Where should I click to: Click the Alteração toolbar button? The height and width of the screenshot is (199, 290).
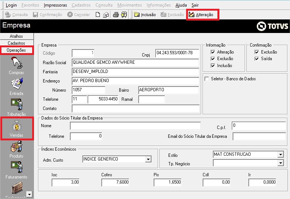(201, 15)
